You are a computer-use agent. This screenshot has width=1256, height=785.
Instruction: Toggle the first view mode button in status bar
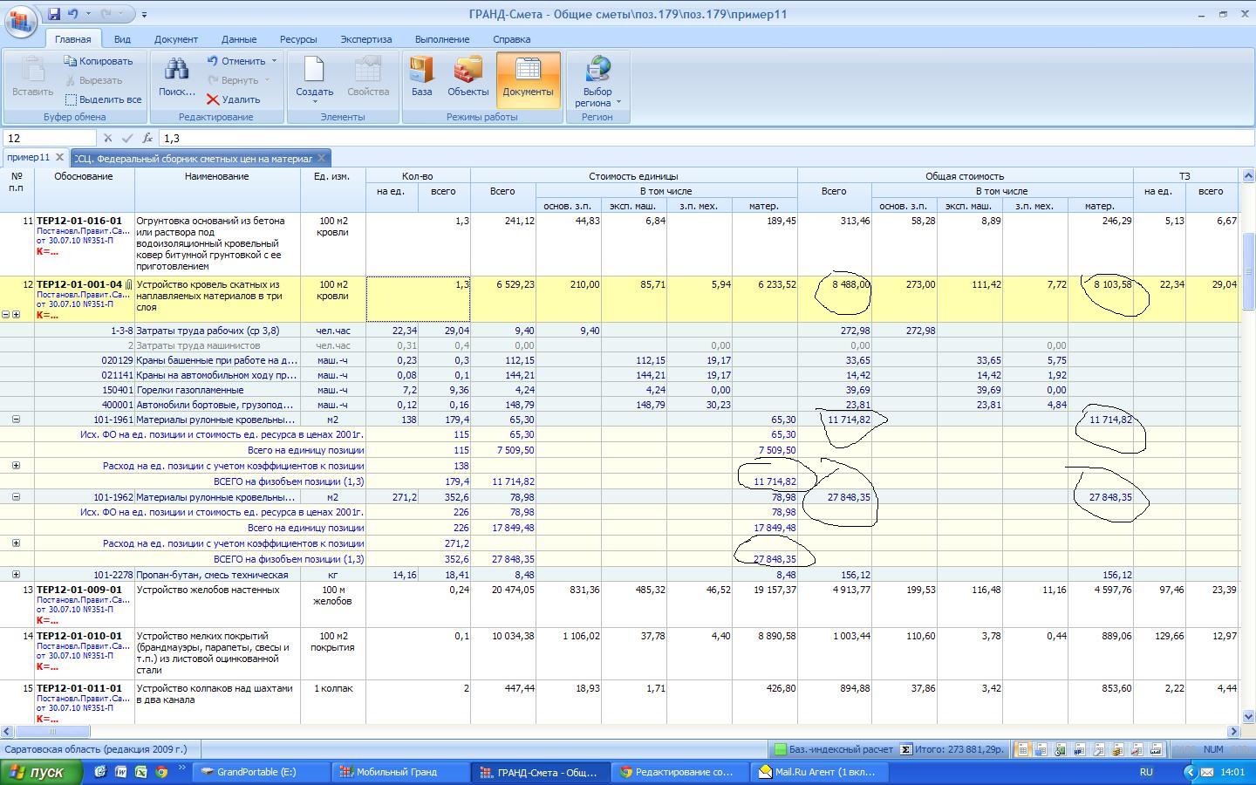1021,749
